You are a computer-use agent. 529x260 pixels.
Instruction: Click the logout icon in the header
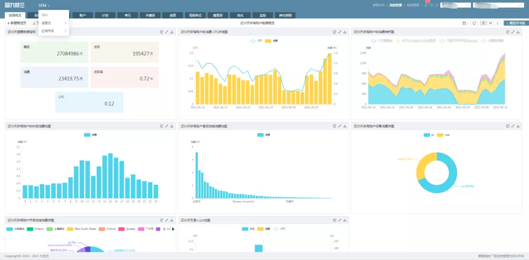pos(436,5)
